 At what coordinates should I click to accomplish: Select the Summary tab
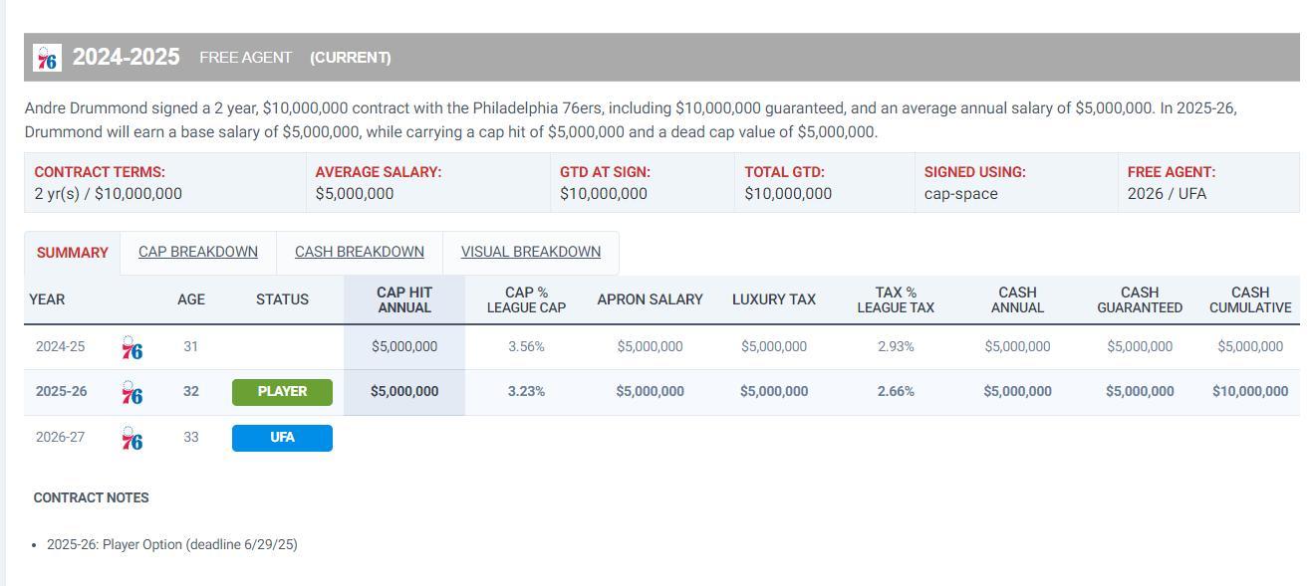73,253
